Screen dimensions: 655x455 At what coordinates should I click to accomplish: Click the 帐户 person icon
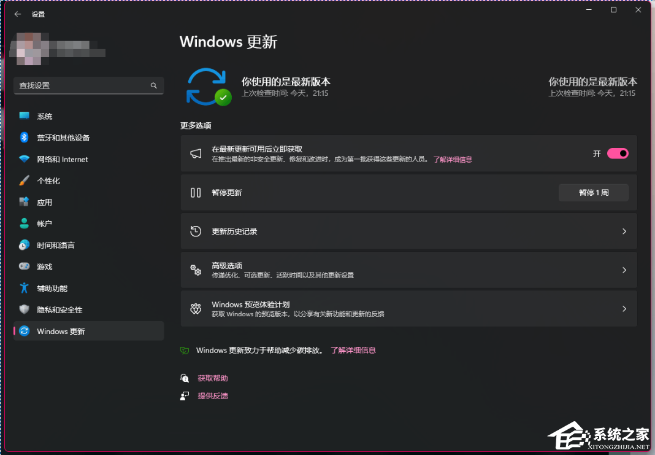24,224
